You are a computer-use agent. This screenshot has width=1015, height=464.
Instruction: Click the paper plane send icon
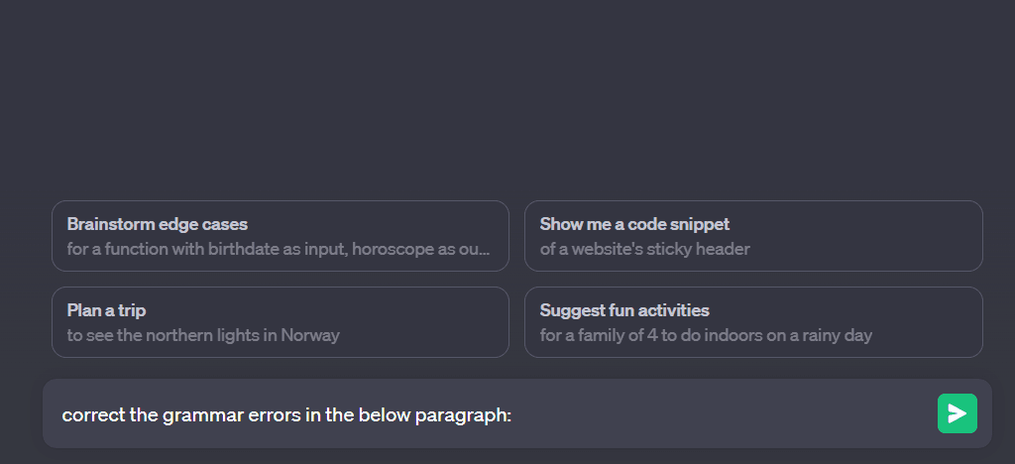point(958,412)
